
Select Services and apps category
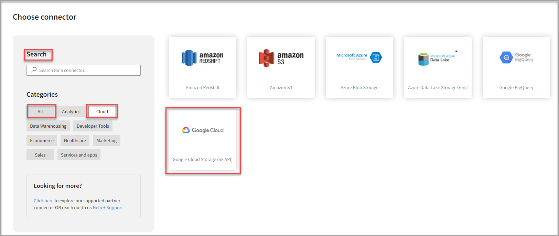(79, 155)
